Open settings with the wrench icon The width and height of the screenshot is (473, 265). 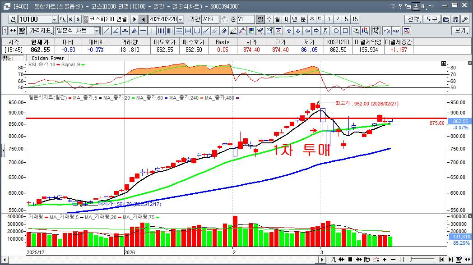(x=465, y=19)
